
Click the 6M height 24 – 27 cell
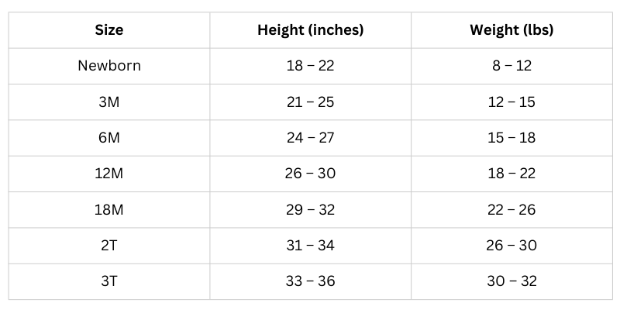[x=310, y=138]
